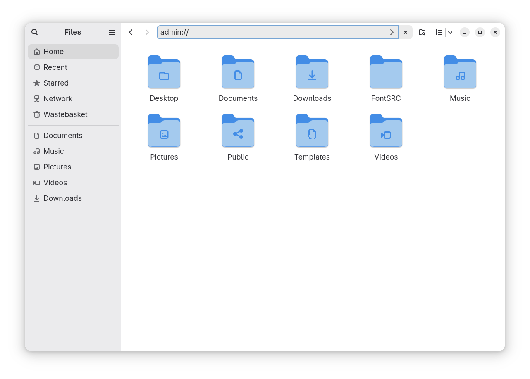530x379 pixels.
Task: Select the Public share folder
Action: [x=238, y=131]
